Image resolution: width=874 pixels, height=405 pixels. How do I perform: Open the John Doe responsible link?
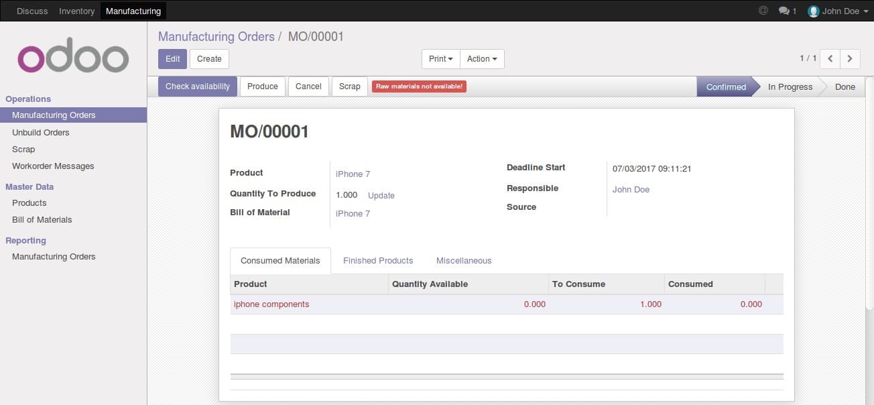tap(631, 190)
